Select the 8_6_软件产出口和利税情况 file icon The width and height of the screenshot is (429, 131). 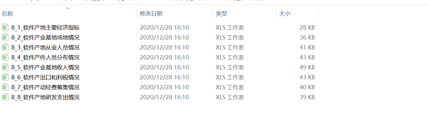click(x=5, y=77)
